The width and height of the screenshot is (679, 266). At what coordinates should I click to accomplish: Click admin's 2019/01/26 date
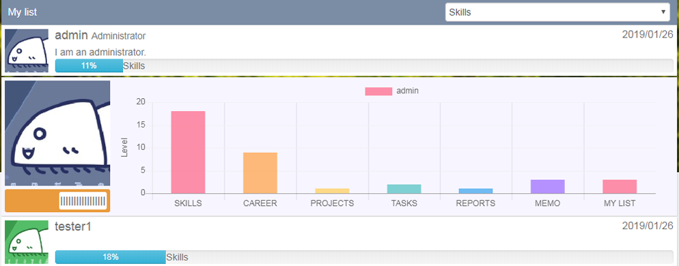pyautogui.click(x=648, y=35)
